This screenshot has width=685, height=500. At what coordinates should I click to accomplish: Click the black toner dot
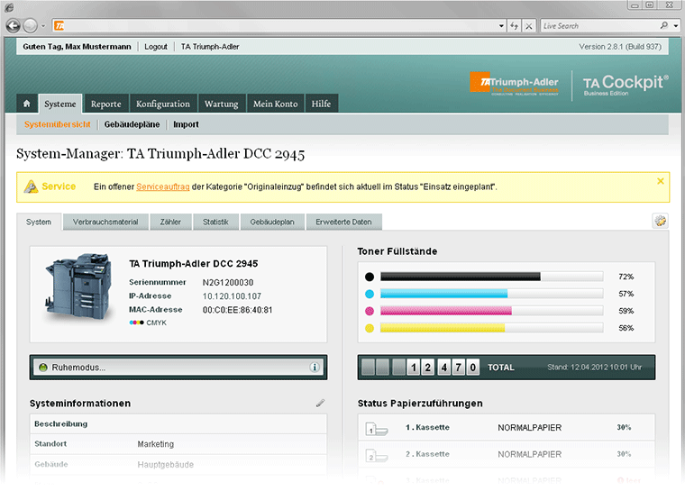pyautogui.click(x=370, y=277)
